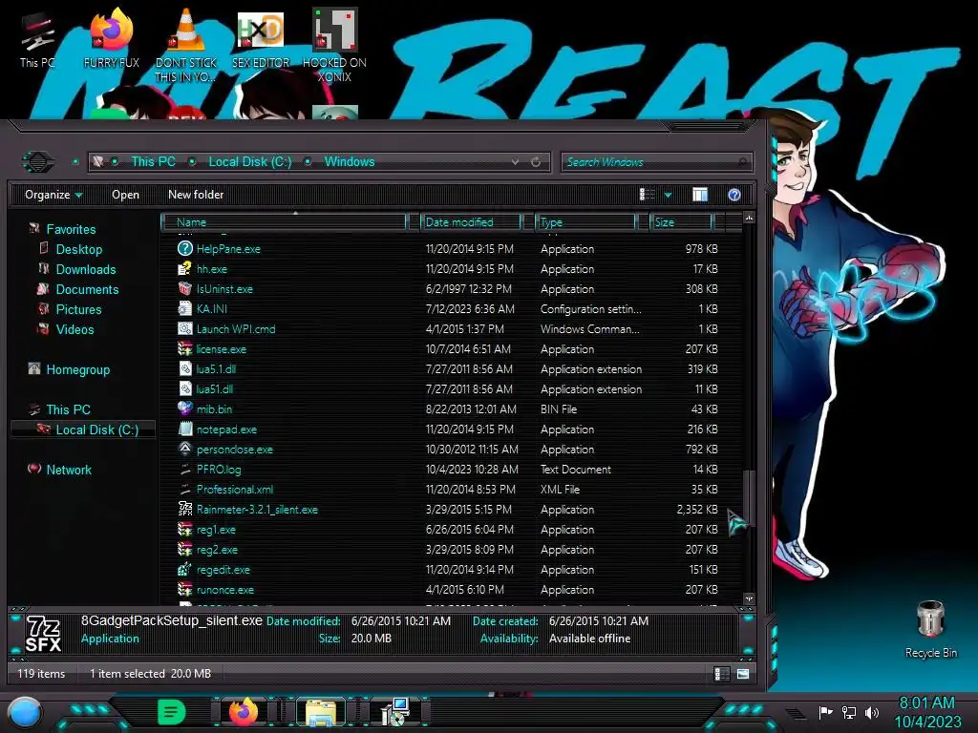Select Videos in the navigation pane

coord(74,329)
